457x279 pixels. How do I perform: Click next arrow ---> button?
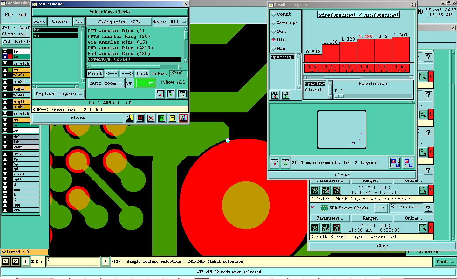pos(127,73)
